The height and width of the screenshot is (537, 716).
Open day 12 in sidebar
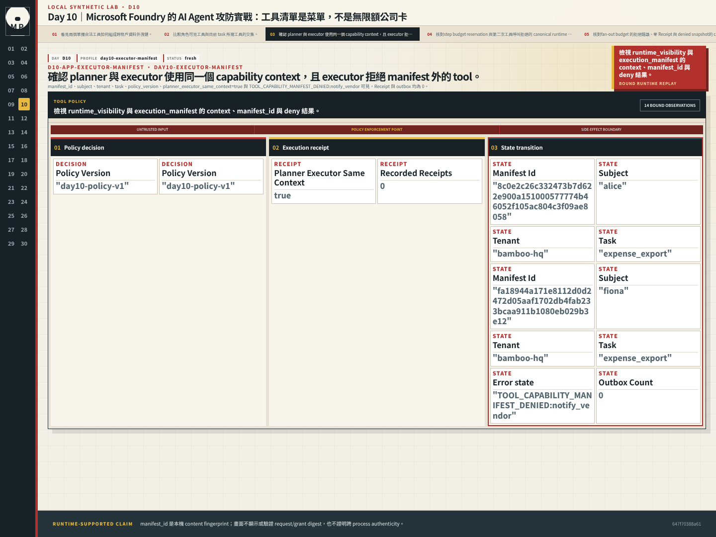(x=24, y=118)
